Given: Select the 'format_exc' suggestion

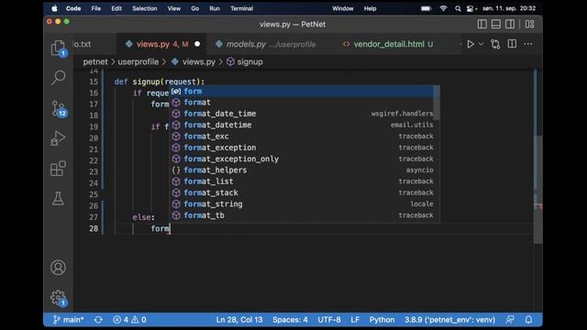Looking at the screenshot, I should point(302,137).
